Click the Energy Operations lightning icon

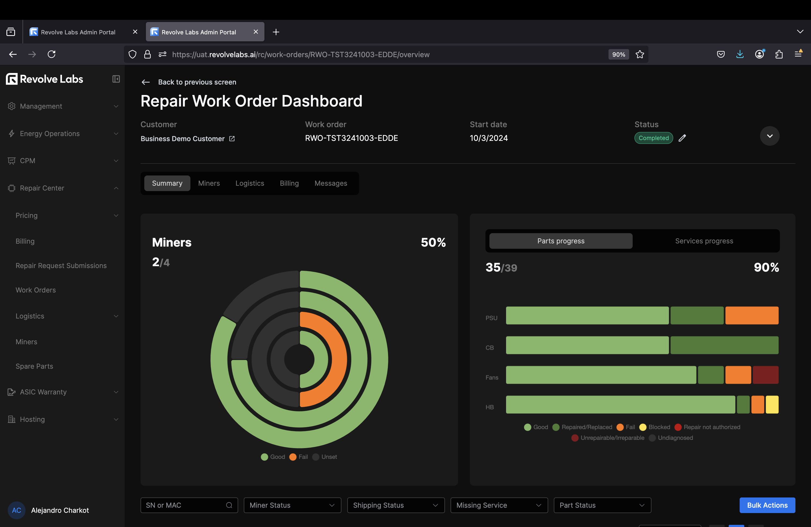[11, 134]
